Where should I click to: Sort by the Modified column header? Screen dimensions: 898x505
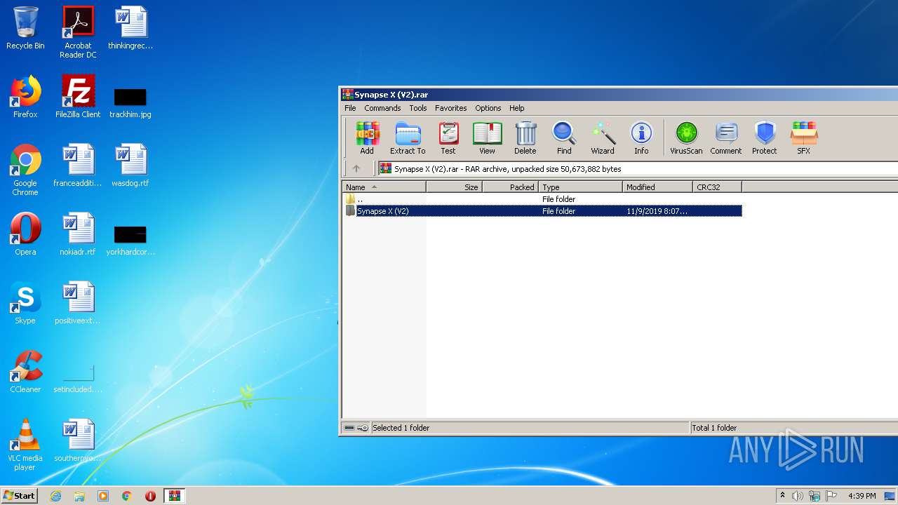click(x=657, y=187)
